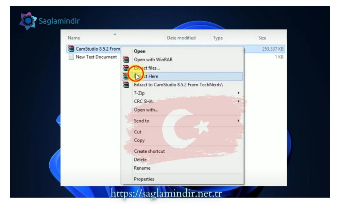
Task: Select Copy in the context menu
Action: pyautogui.click(x=139, y=140)
